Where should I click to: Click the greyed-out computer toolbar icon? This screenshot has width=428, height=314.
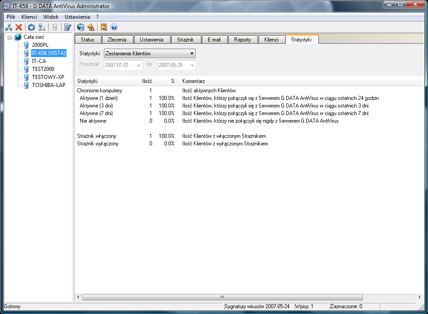(55, 27)
